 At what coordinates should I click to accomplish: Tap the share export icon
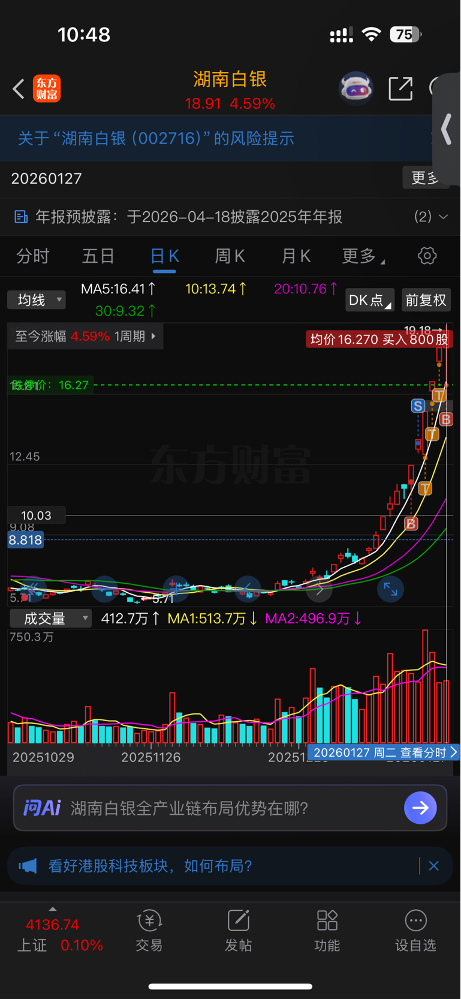pos(400,89)
